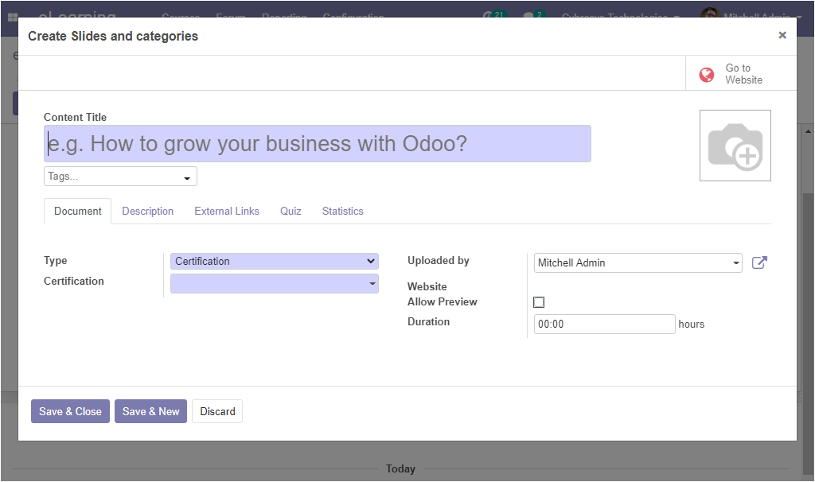This screenshot has width=815, height=482.
Task: Open the Statistics tab
Action: click(342, 212)
